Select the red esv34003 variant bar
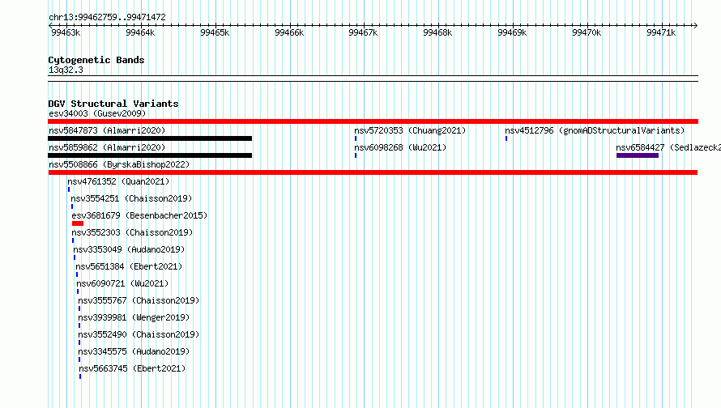Screen dimensions: 721x408 (x=373, y=121)
